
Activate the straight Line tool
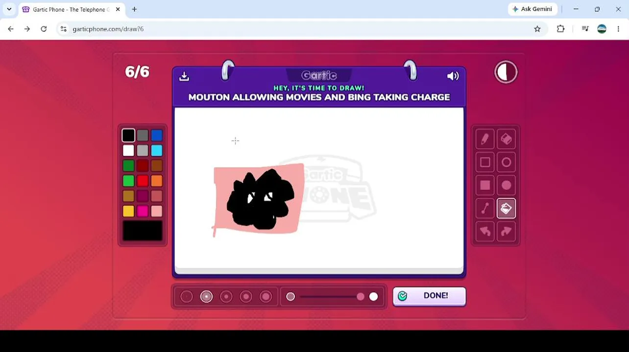[485, 208]
